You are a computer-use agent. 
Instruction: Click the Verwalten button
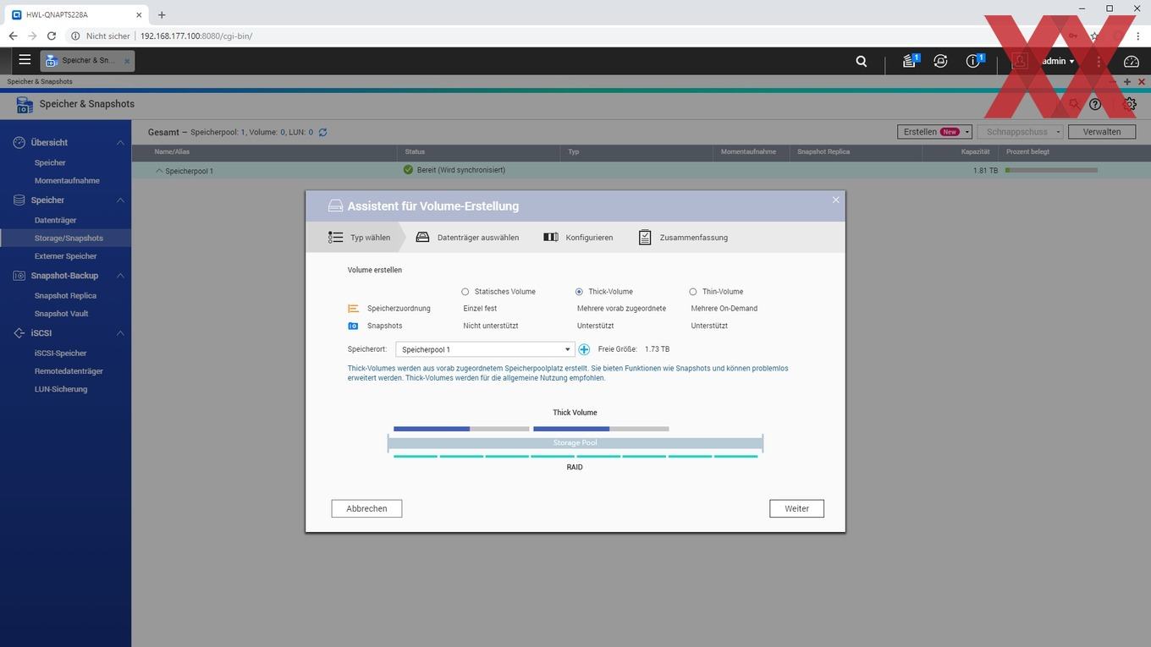pyautogui.click(x=1102, y=132)
